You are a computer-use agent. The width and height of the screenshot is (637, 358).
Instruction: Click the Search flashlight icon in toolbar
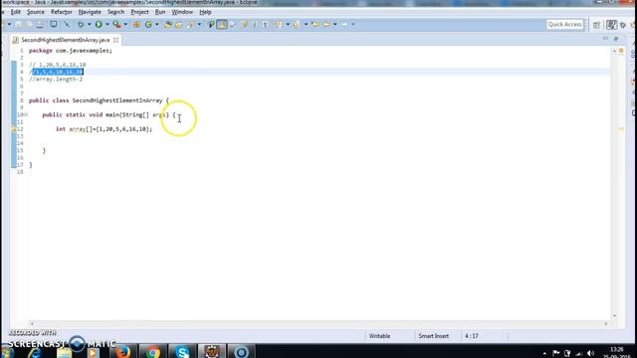pos(191,24)
